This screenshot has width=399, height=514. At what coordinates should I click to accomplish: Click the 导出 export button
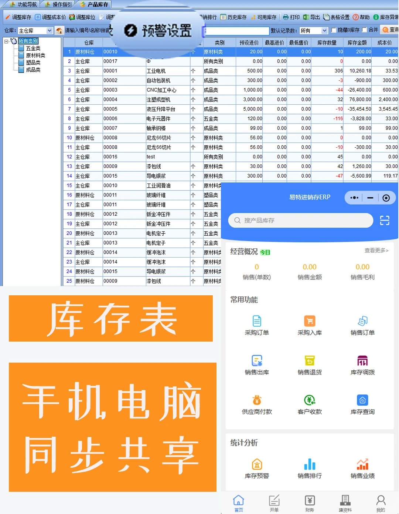[311, 17]
